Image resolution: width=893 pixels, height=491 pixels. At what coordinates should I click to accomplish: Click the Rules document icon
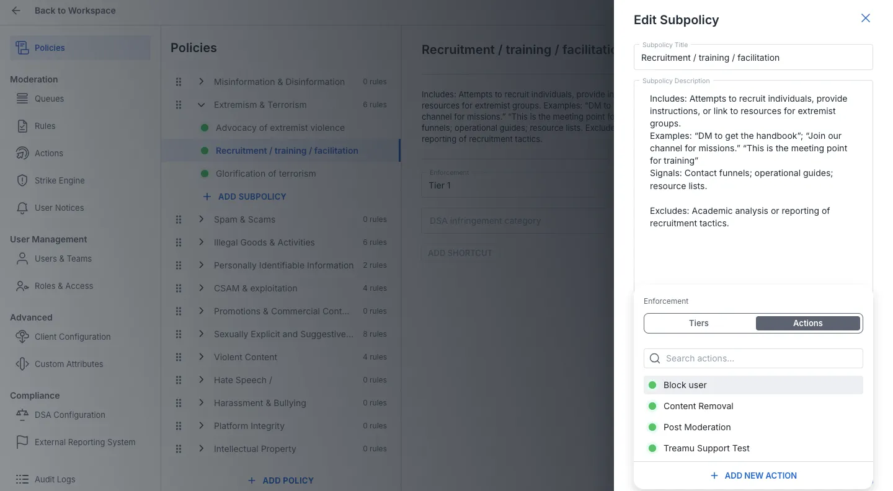click(22, 126)
